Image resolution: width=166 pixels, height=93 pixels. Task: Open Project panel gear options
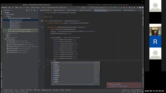[x=34, y=10]
